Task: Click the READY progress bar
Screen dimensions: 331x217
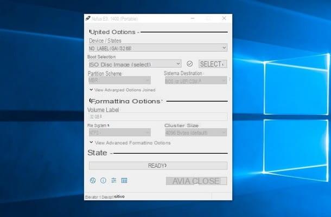Action: pyautogui.click(x=158, y=166)
